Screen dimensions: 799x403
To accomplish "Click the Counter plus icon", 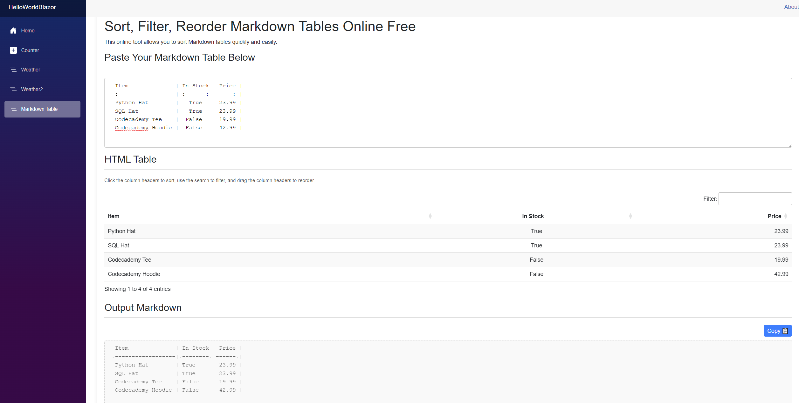I will pos(13,50).
